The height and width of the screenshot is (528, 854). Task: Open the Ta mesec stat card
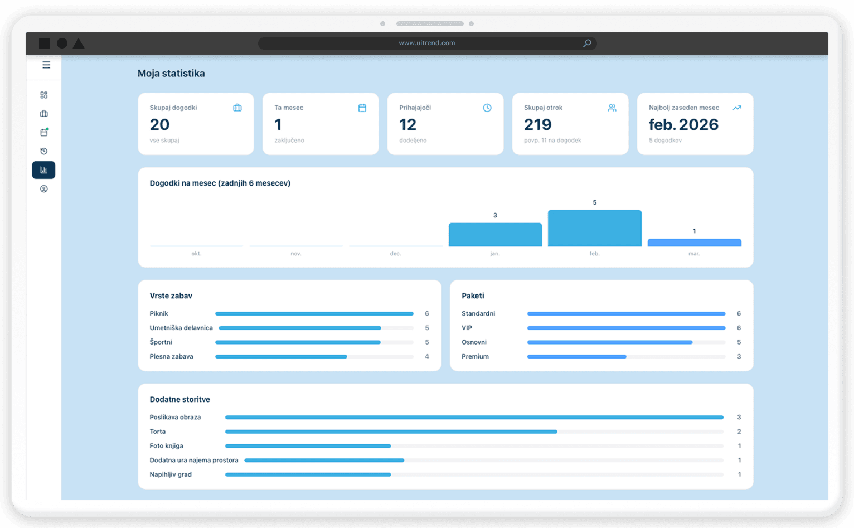[321, 124]
